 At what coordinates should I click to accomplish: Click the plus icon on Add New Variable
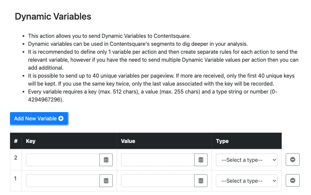61,119
